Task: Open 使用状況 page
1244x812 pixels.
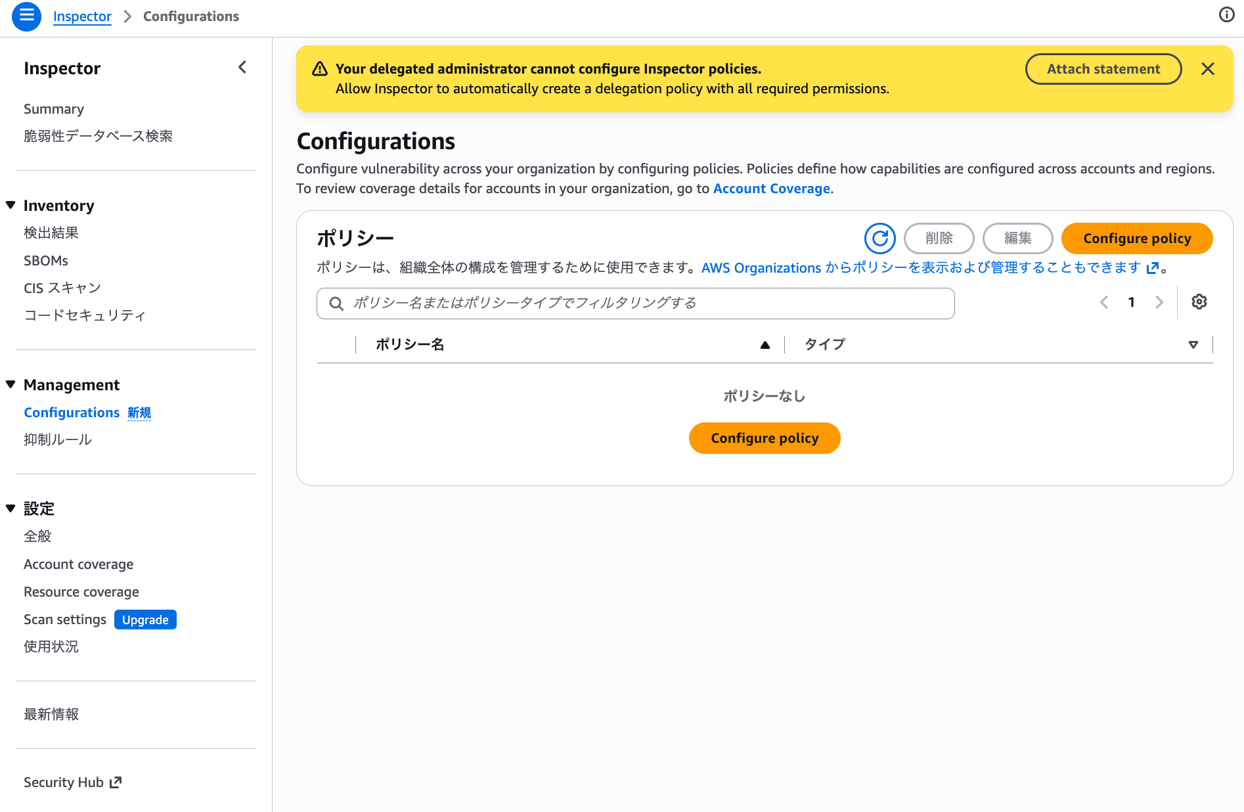Action: click(x=51, y=646)
